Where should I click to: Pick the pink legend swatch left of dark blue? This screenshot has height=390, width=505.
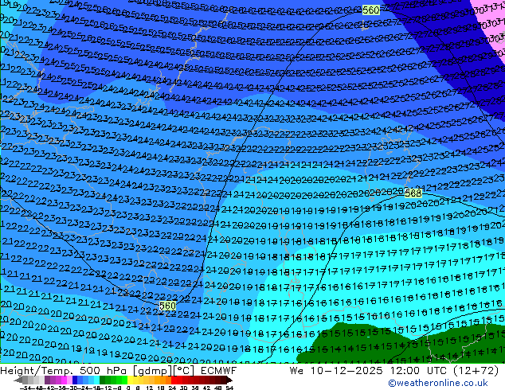70,380
